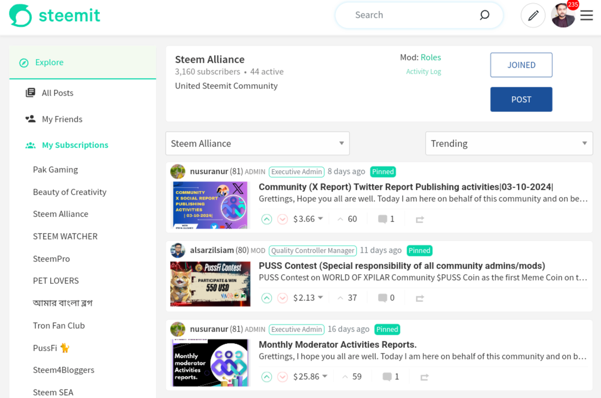This screenshot has width=601, height=398.
Task: Click the 8 days ago timestamp
Action: click(346, 172)
